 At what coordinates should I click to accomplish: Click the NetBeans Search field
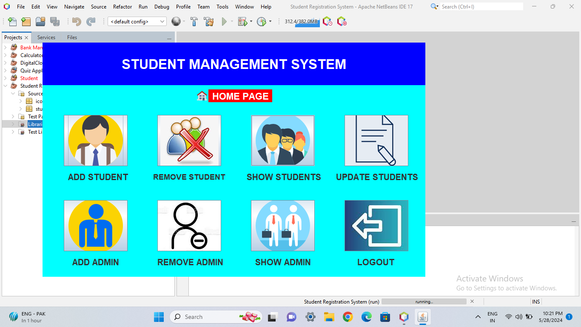(x=481, y=6)
